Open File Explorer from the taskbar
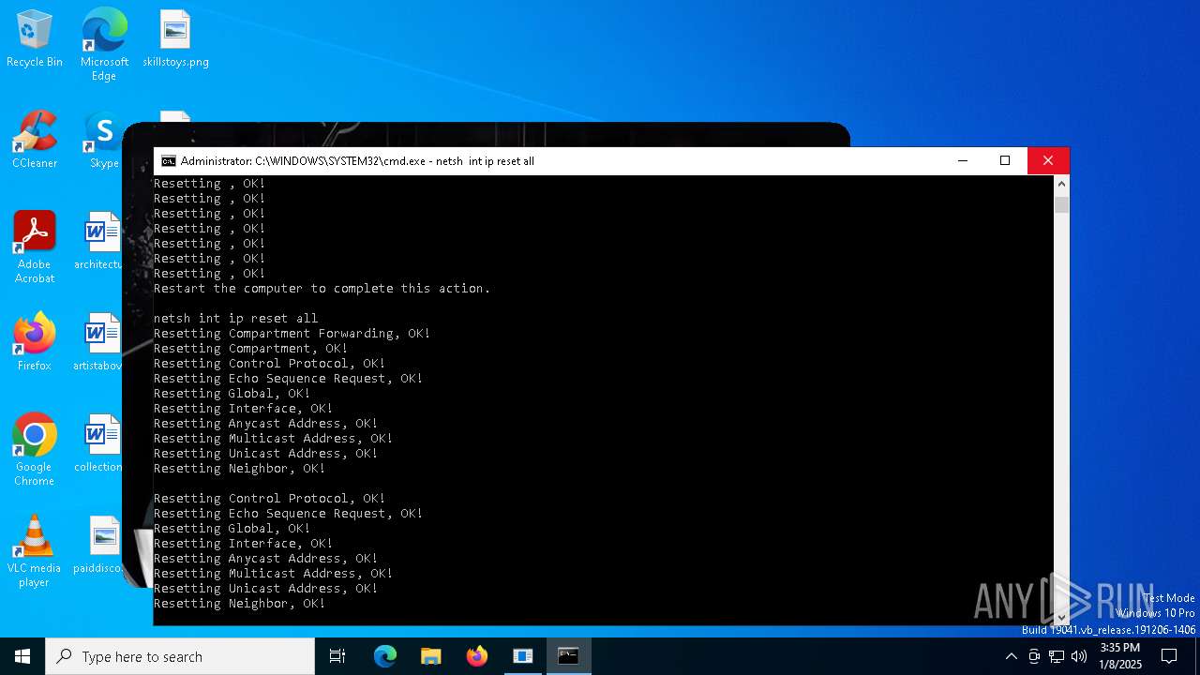The height and width of the screenshot is (675, 1200). pyautogui.click(x=430, y=656)
